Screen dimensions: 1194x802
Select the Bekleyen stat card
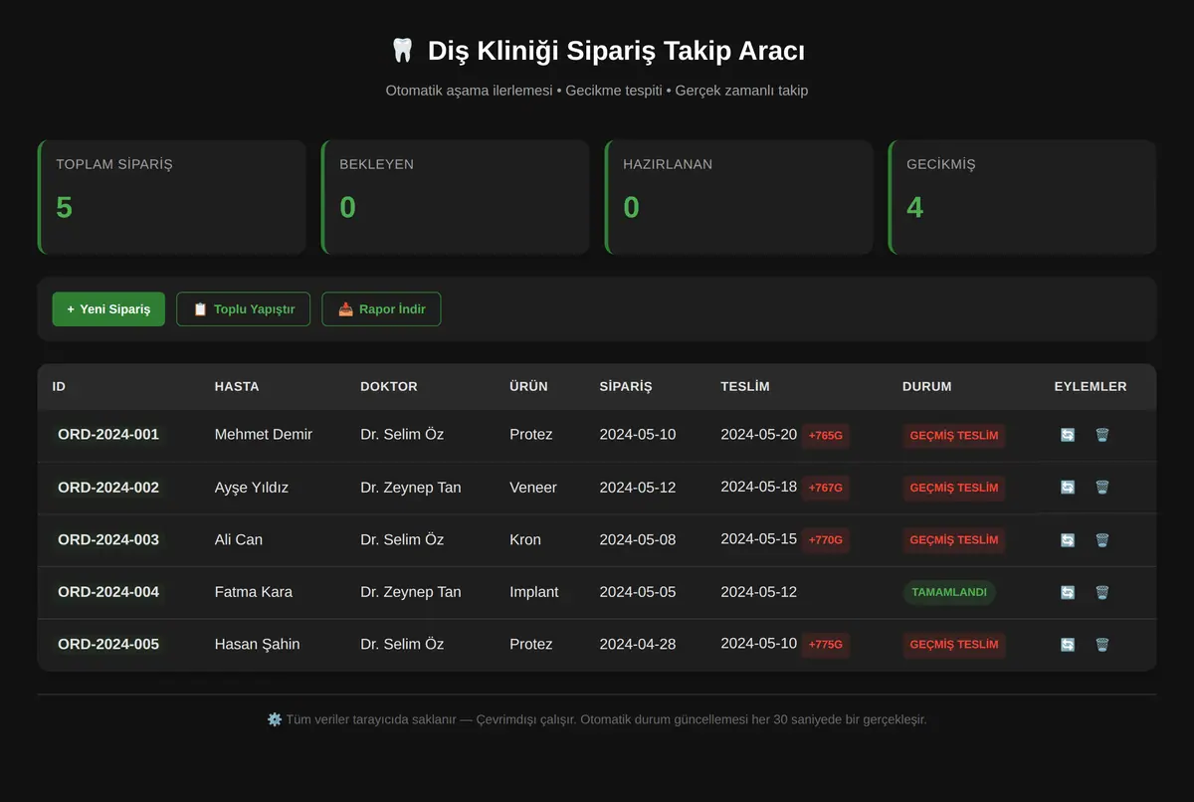tap(455, 197)
